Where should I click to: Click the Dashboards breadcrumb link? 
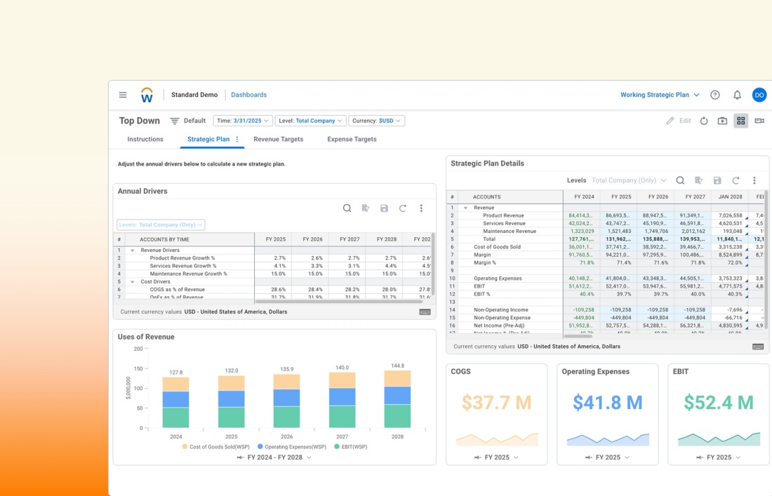[249, 95]
